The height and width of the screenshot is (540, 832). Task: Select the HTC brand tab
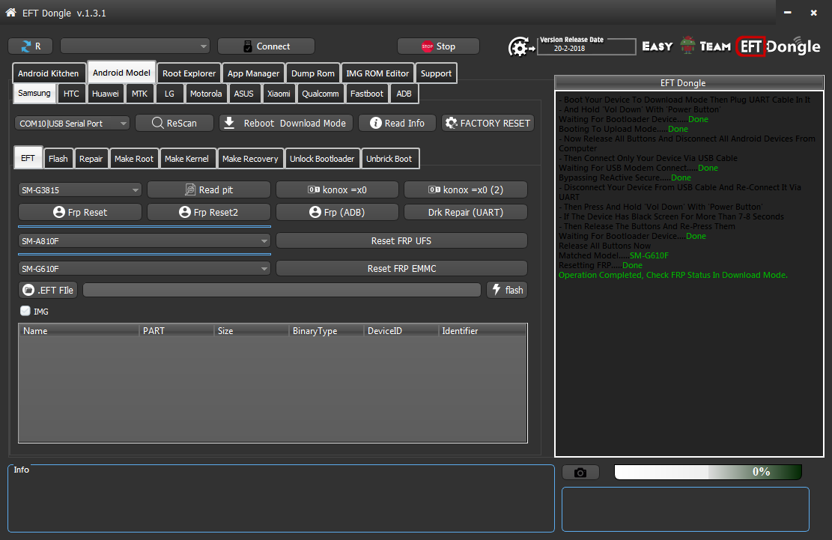pos(71,94)
